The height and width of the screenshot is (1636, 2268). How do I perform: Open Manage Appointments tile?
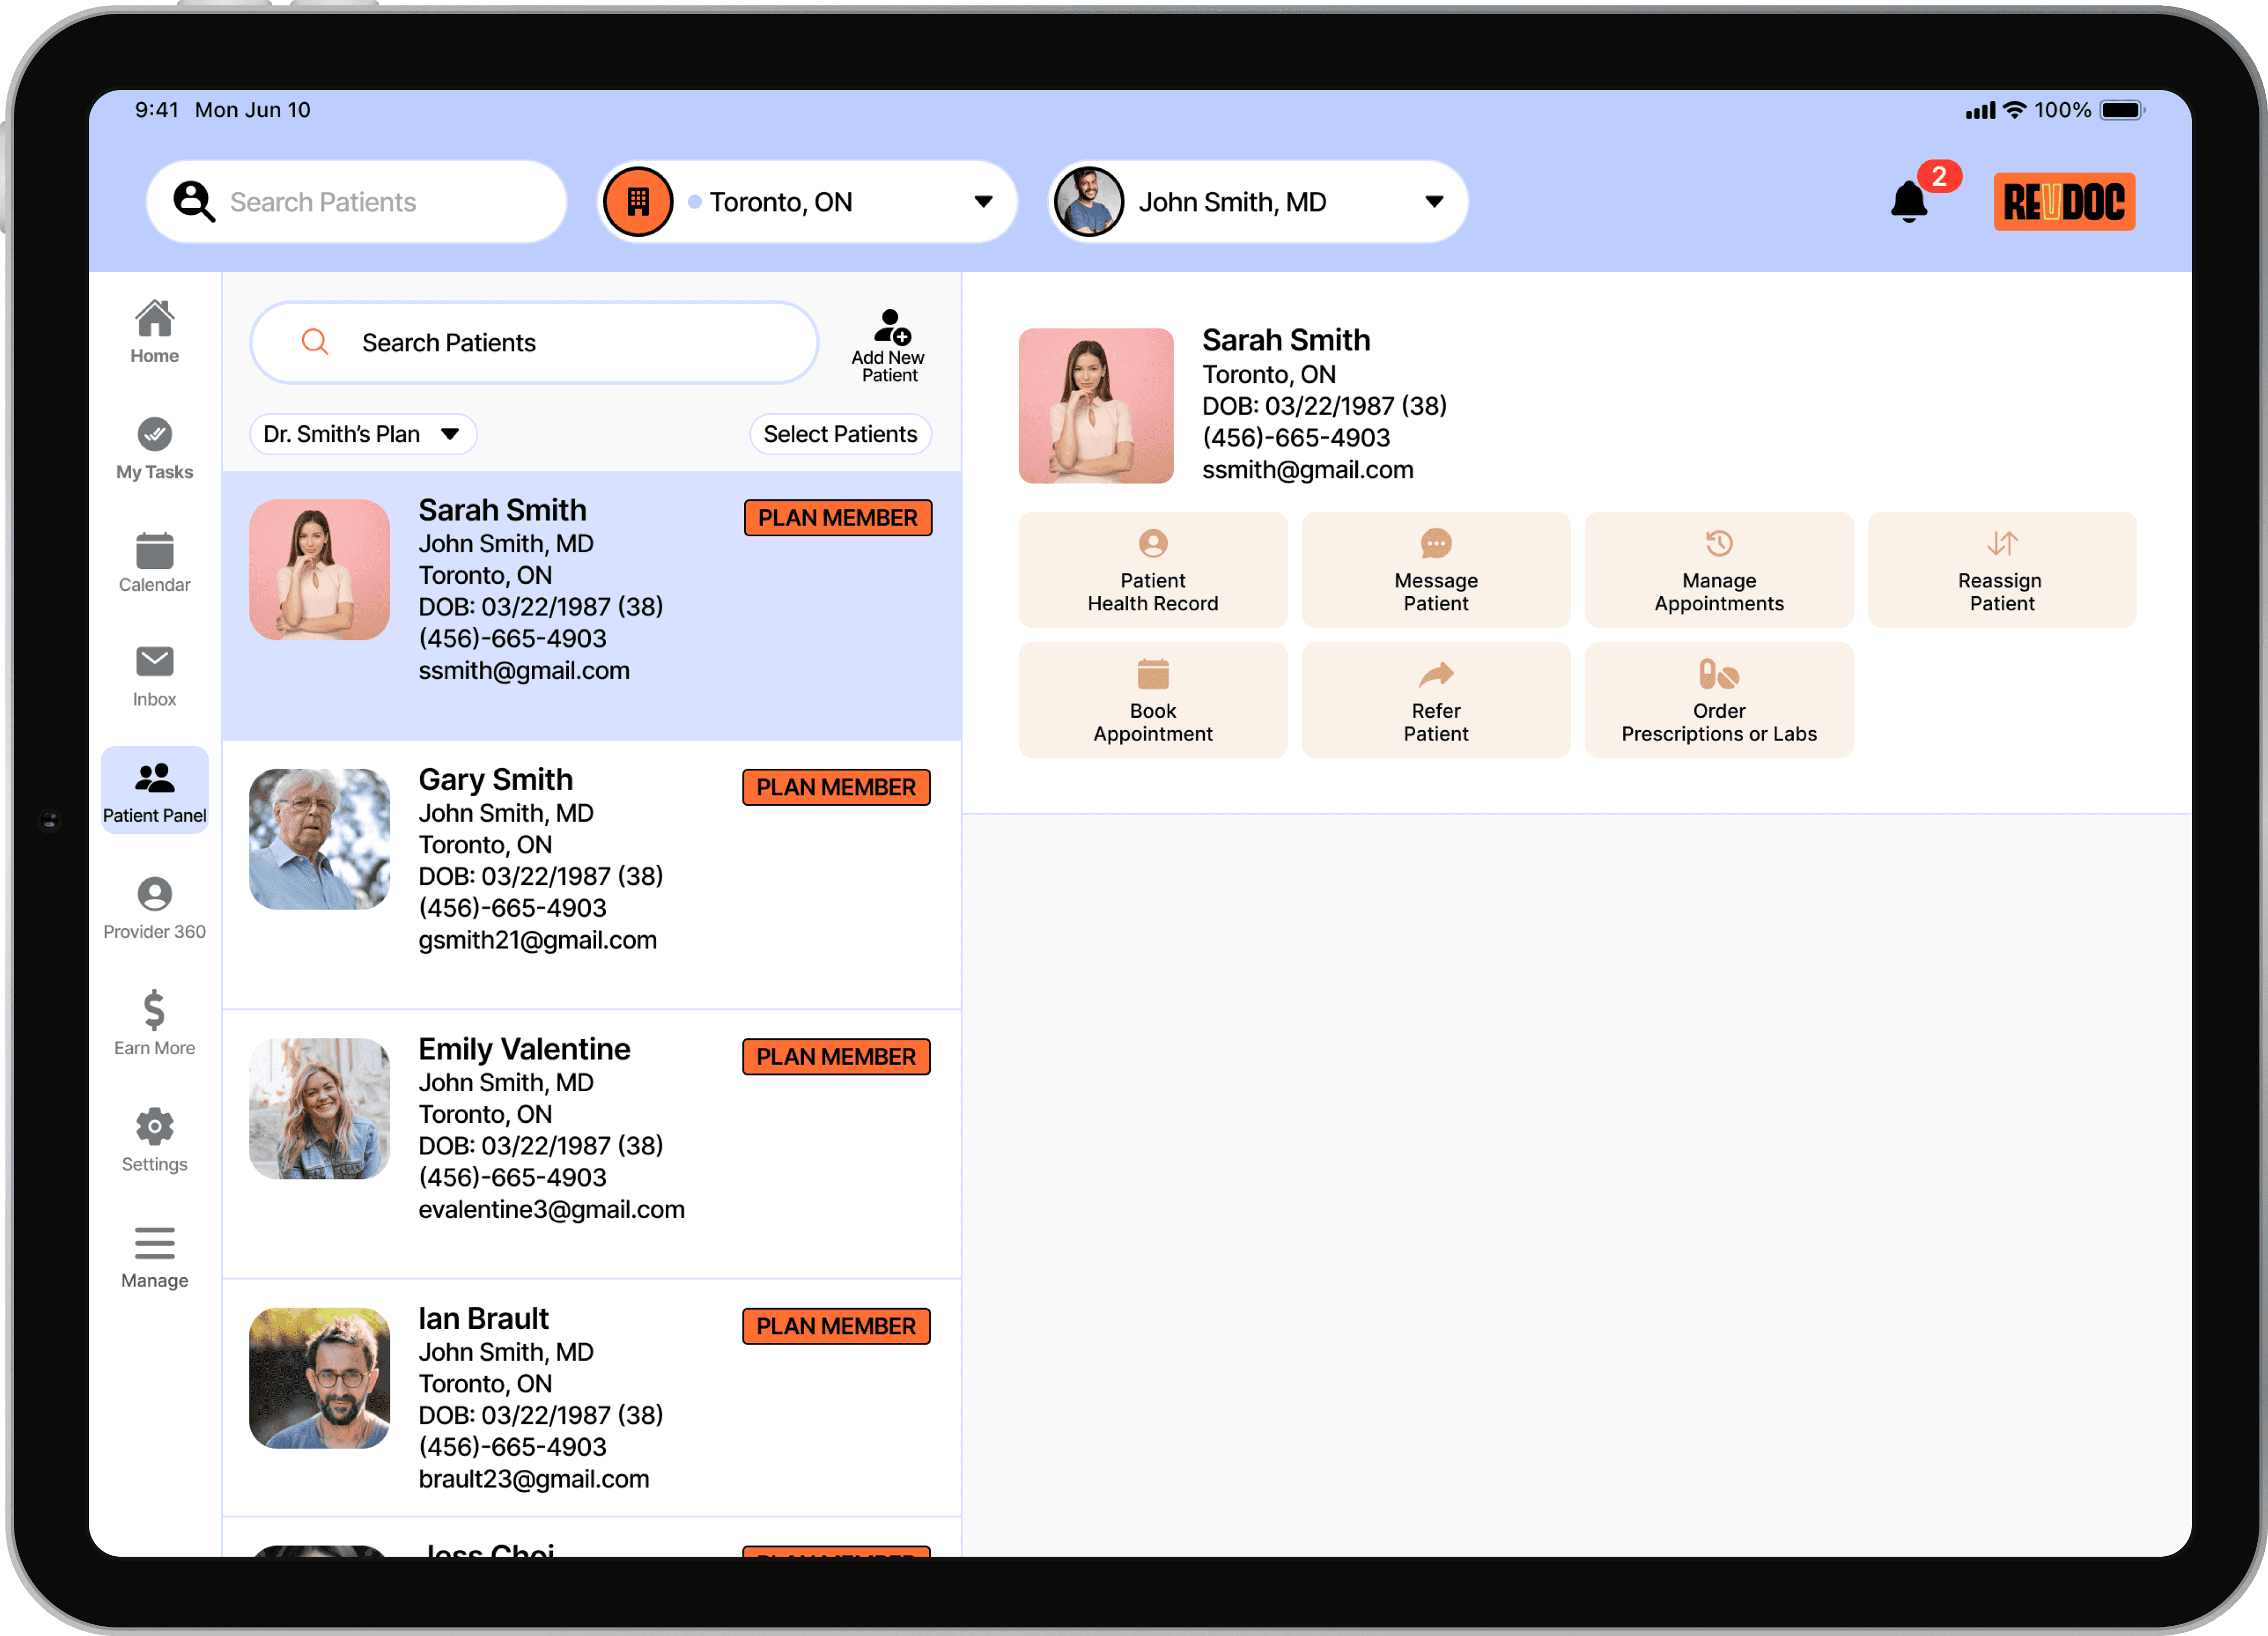pyautogui.click(x=1718, y=570)
